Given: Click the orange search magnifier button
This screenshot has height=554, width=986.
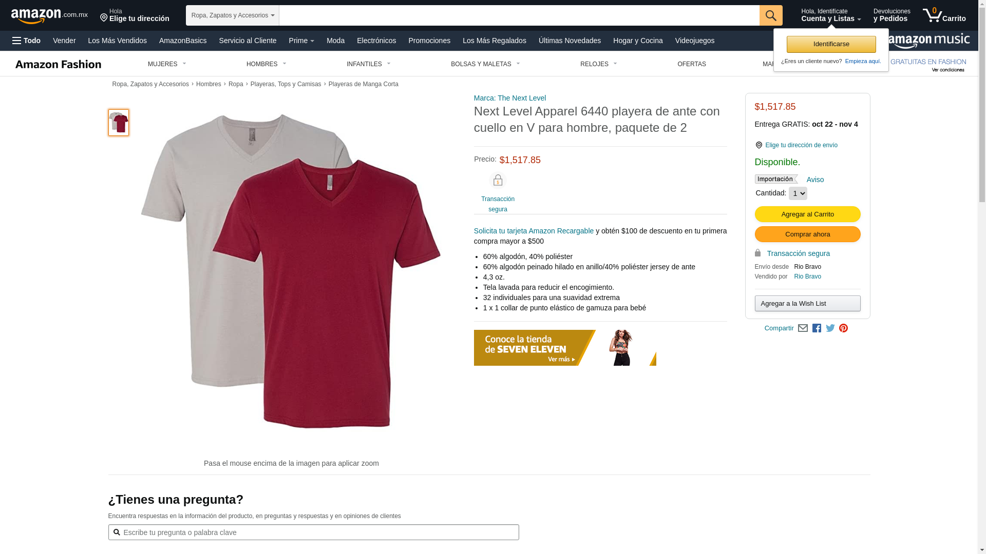Looking at the screenshot, I should [771, 15].
